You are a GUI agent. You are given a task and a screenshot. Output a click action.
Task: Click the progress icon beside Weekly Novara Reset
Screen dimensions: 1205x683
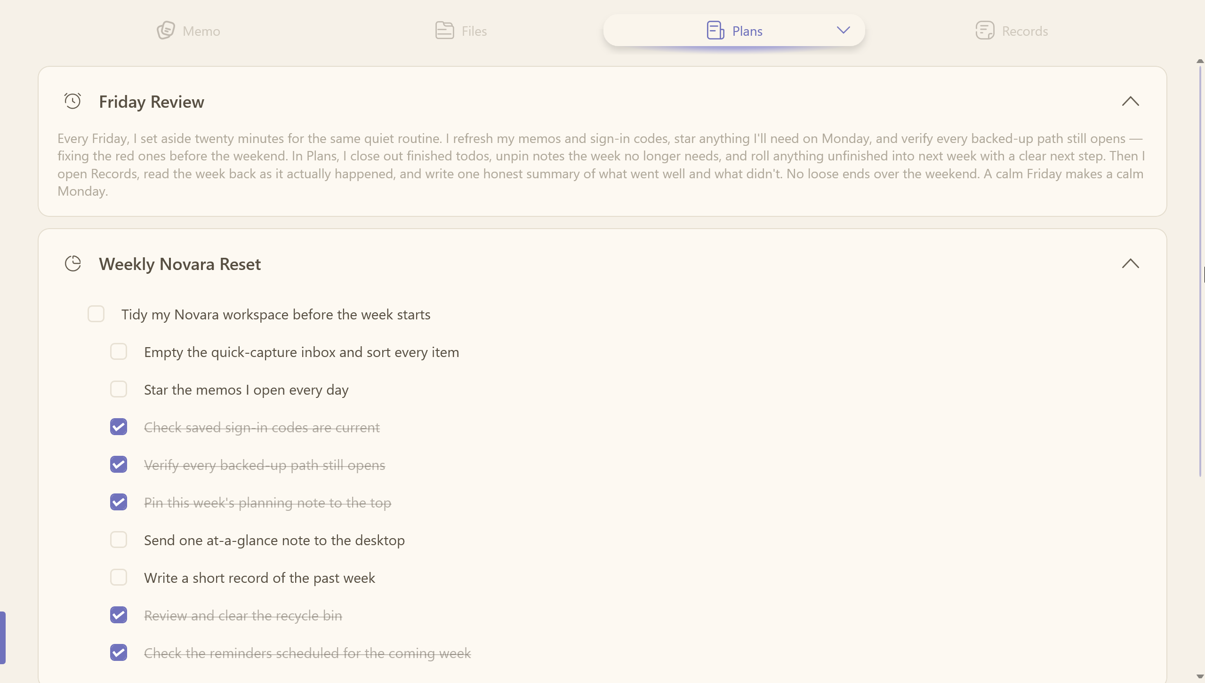click(x=73, y=263)
